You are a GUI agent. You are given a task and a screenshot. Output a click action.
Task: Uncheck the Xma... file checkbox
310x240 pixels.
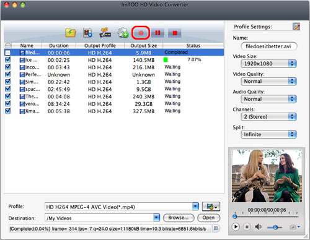pyautogui.click(x=7, y=111)
